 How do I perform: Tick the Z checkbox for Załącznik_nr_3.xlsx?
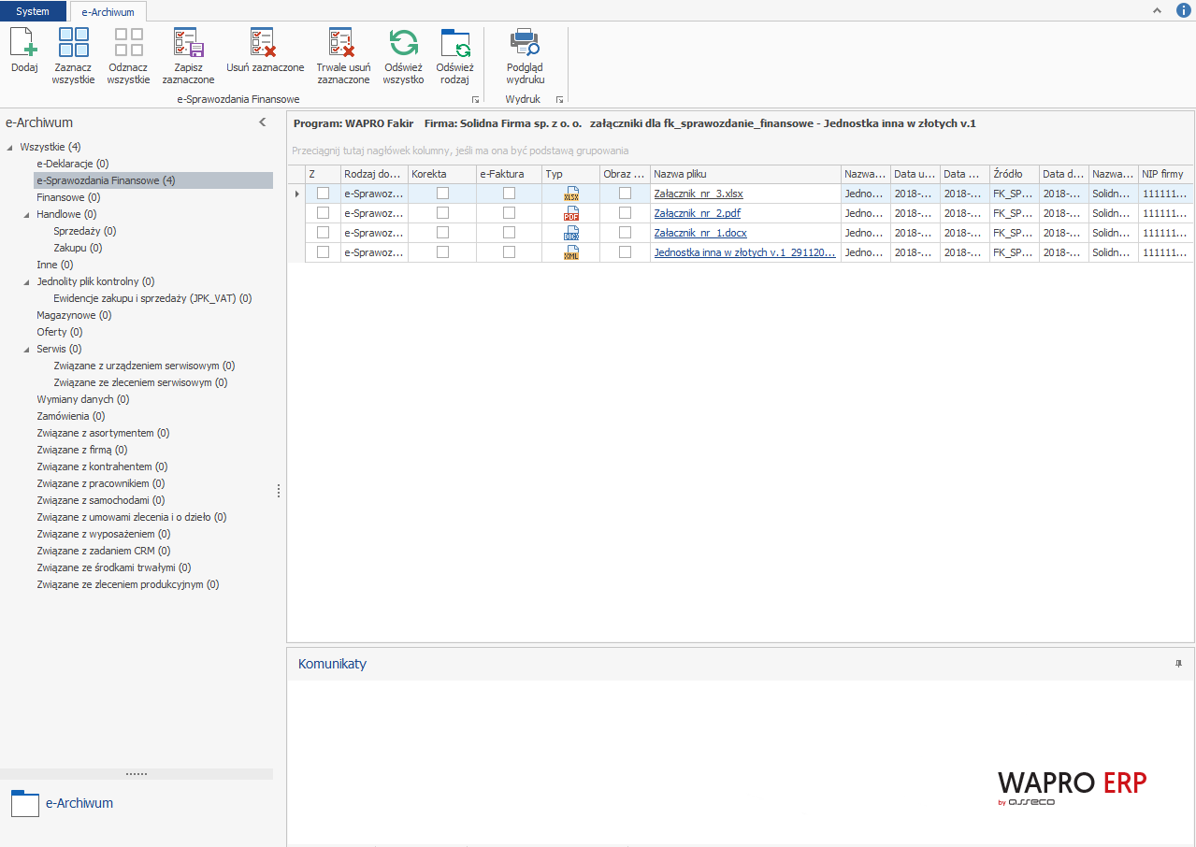click(x=324, y=194)
